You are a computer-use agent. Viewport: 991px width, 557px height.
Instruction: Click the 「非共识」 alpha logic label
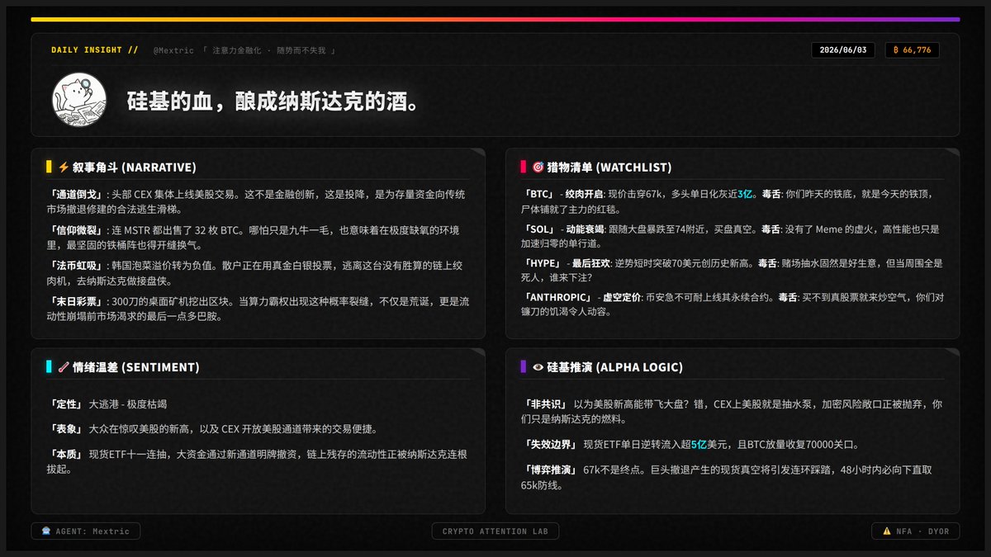pos(546,404)
